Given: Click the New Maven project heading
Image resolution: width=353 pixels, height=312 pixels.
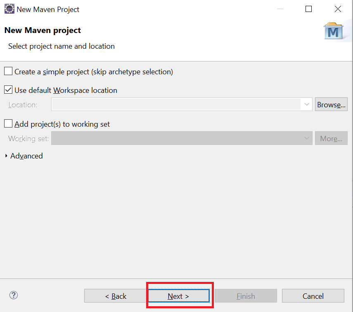Looking at the screenshot, I should coord(43,30).
